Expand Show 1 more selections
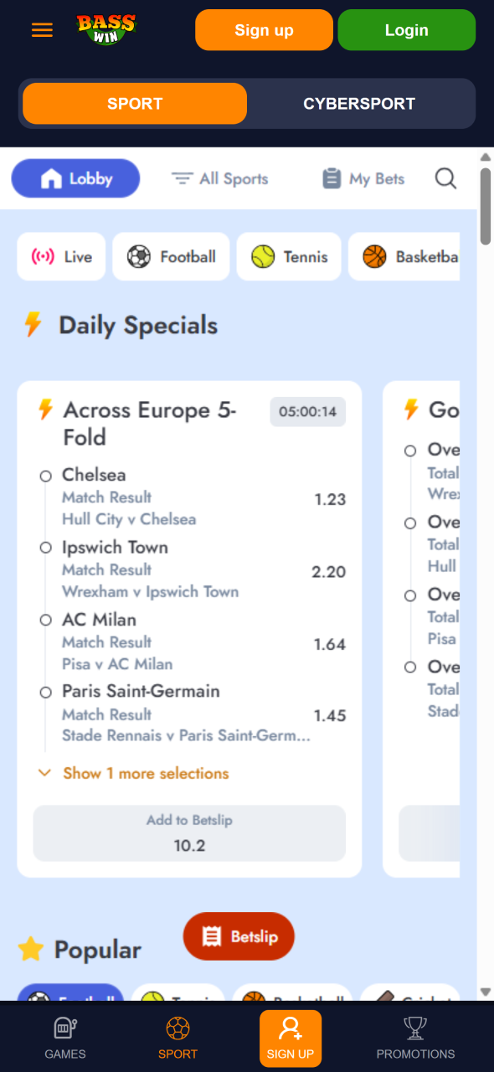Screen dimensions: 494x1072 (x=146, y=773)
